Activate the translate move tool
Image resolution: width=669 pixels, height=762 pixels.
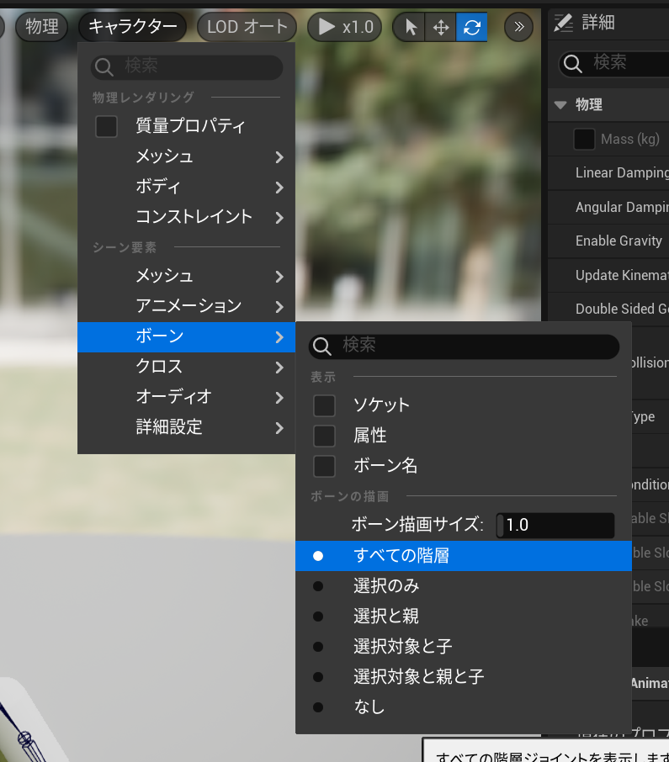(440, 27)
